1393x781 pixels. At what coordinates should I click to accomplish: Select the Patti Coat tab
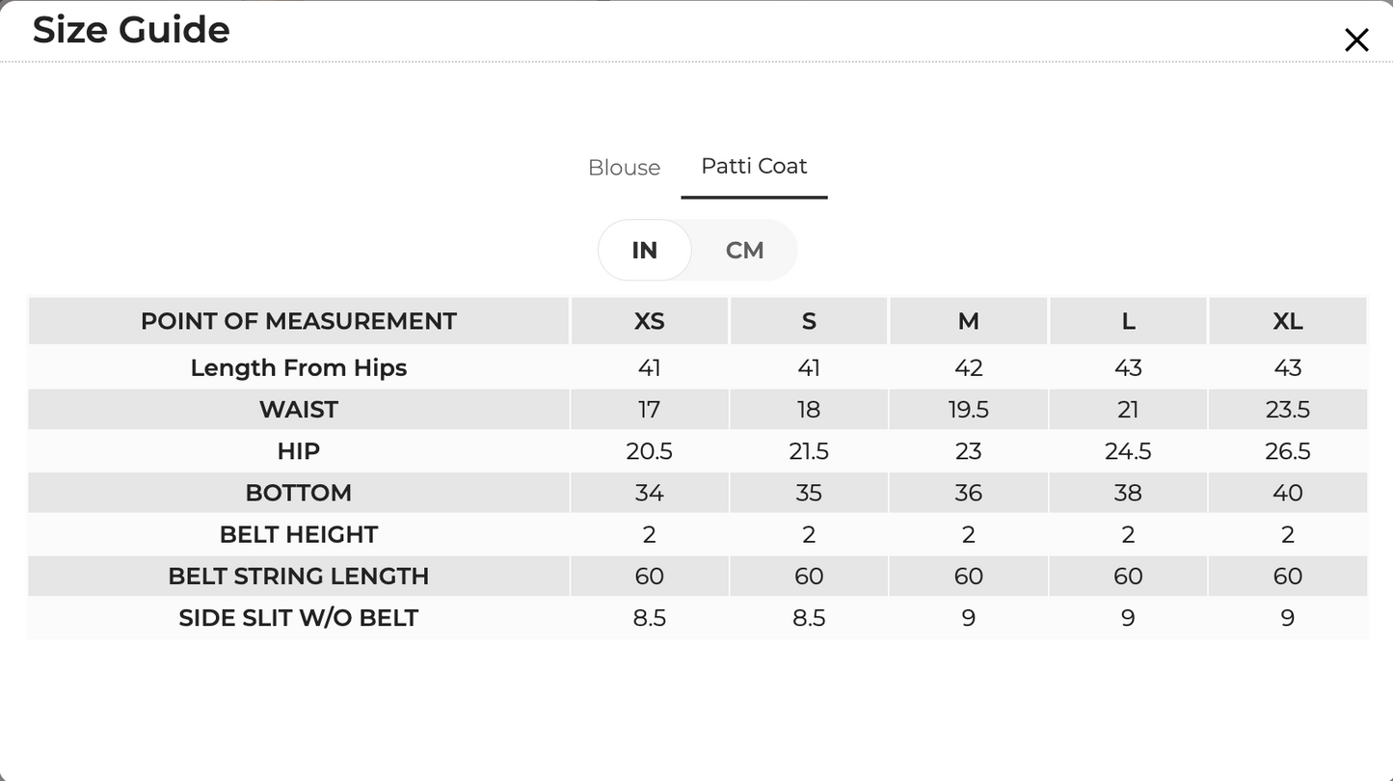point(754,166)
